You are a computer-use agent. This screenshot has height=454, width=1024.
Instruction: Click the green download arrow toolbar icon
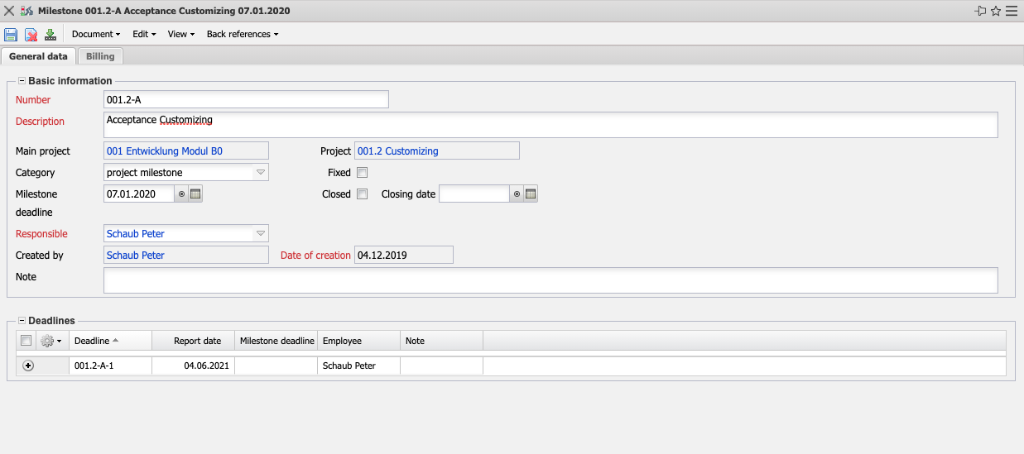50,34
